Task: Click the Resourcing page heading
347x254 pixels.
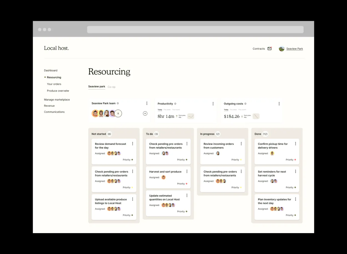Action: tap(109, 72)
